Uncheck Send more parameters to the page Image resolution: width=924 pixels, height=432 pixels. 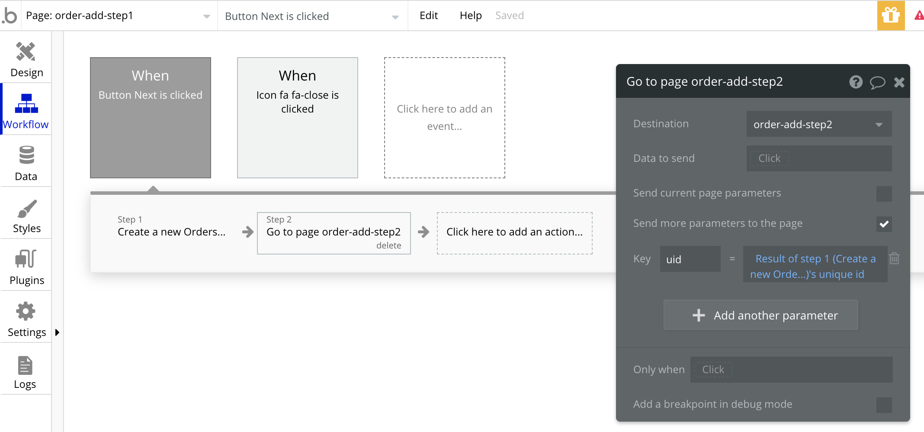[884, 224]
